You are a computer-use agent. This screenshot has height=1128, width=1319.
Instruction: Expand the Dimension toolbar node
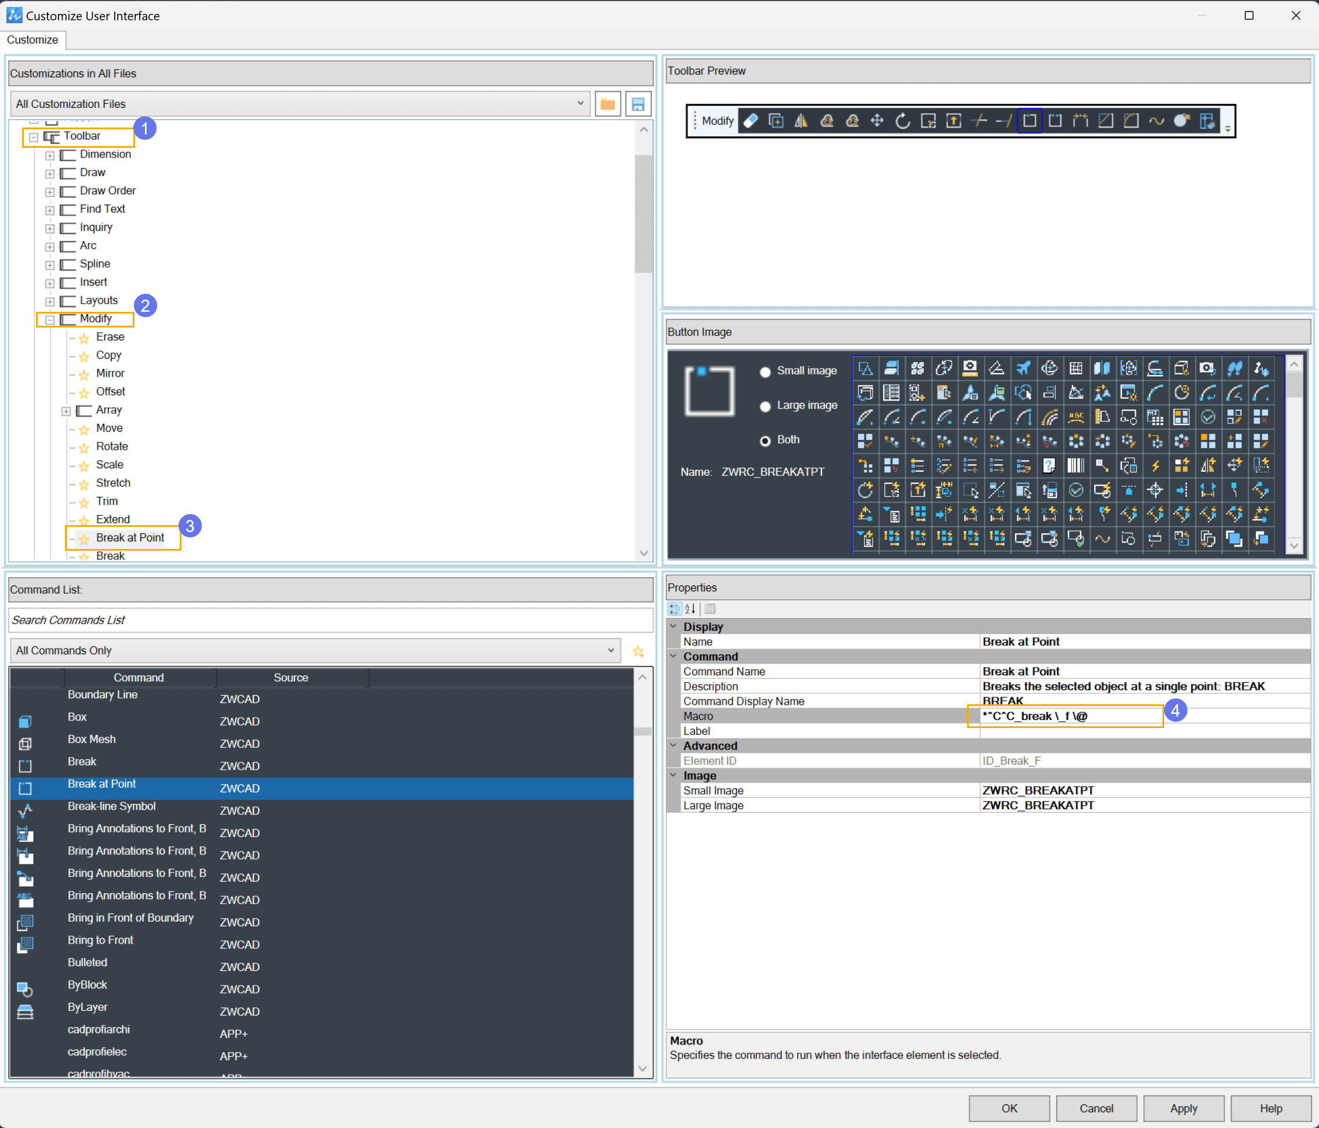click(x=50, y=155)
